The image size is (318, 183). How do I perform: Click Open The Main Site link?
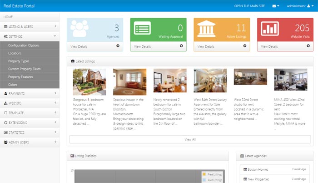[x=249, y=6]
